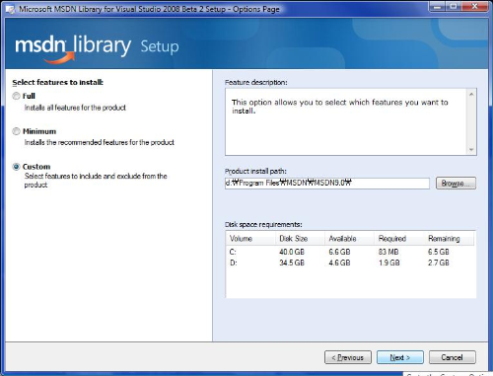
Task: Go back with the Previous button
Action: 348,357
